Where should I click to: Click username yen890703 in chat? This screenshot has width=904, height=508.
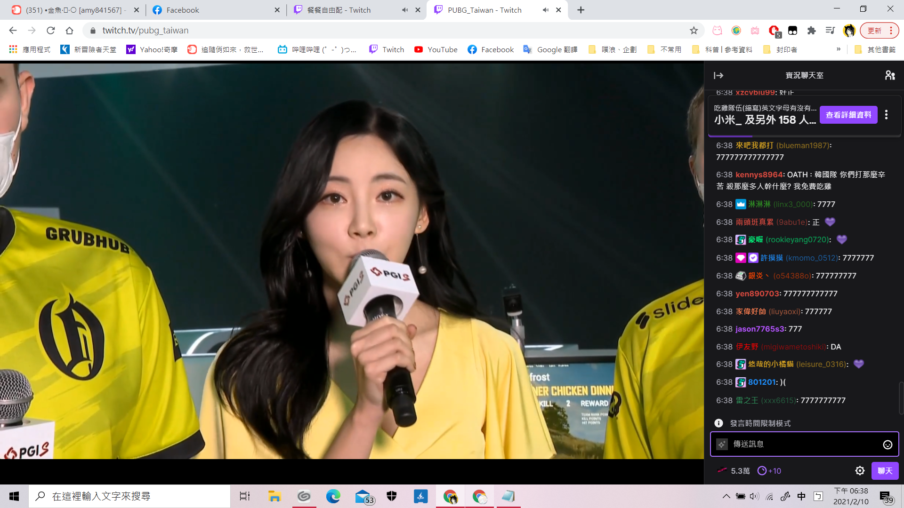point(757,294)
